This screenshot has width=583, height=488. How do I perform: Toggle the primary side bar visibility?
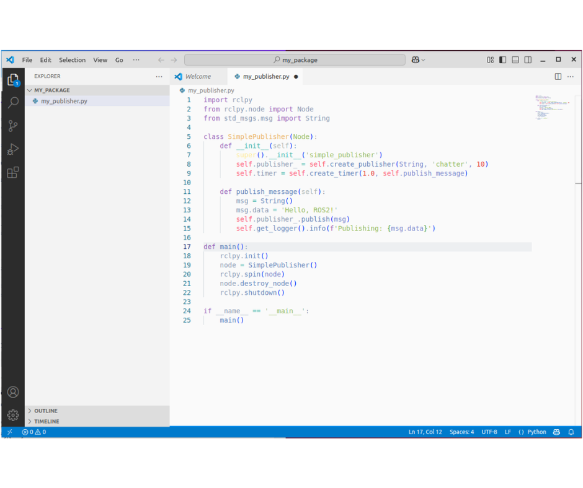(x=502, y=60)
